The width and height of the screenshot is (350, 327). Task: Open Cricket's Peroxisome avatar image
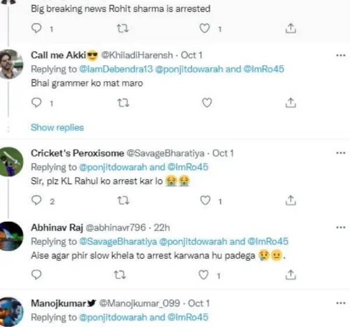(11, 162)
